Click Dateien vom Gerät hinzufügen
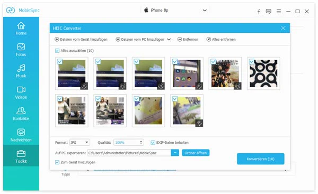Screen dimensions: 318x194 pyautogui.click(x=81, y=40)
